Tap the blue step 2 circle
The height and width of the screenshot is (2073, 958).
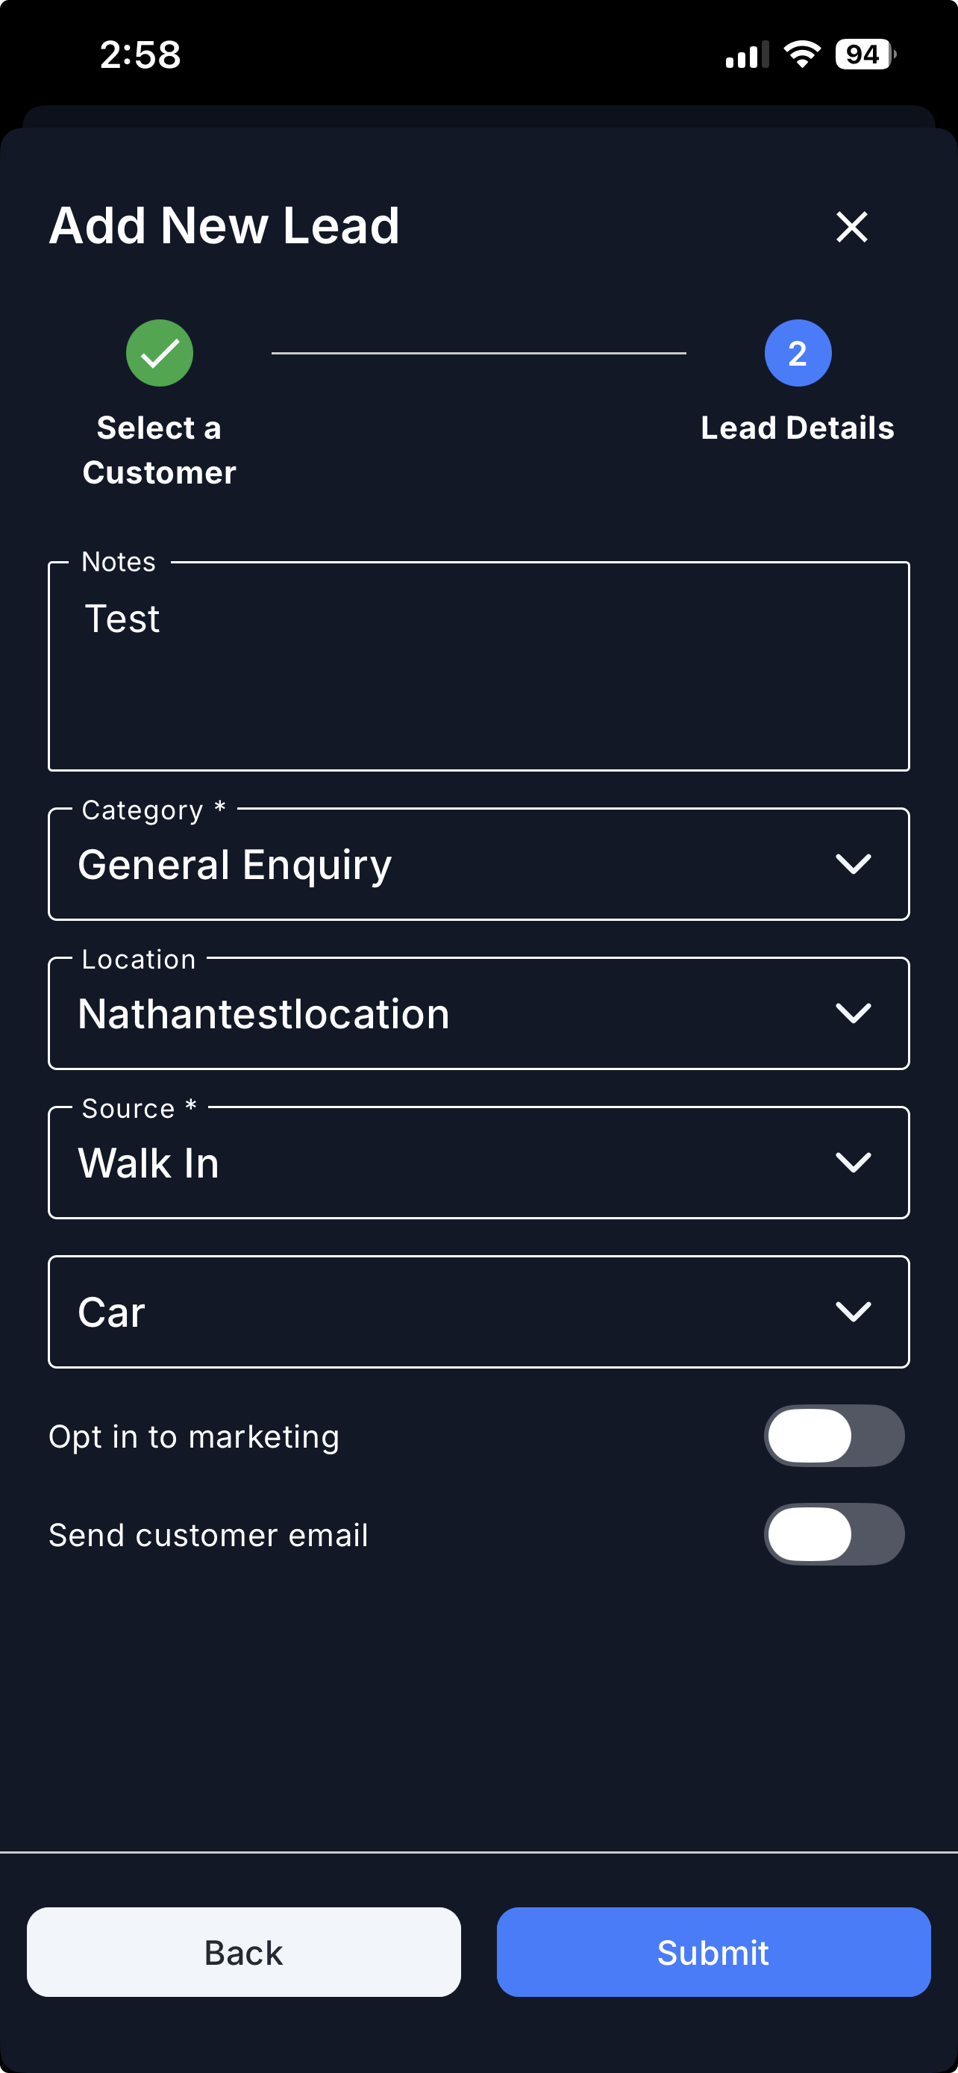[797, 353]
